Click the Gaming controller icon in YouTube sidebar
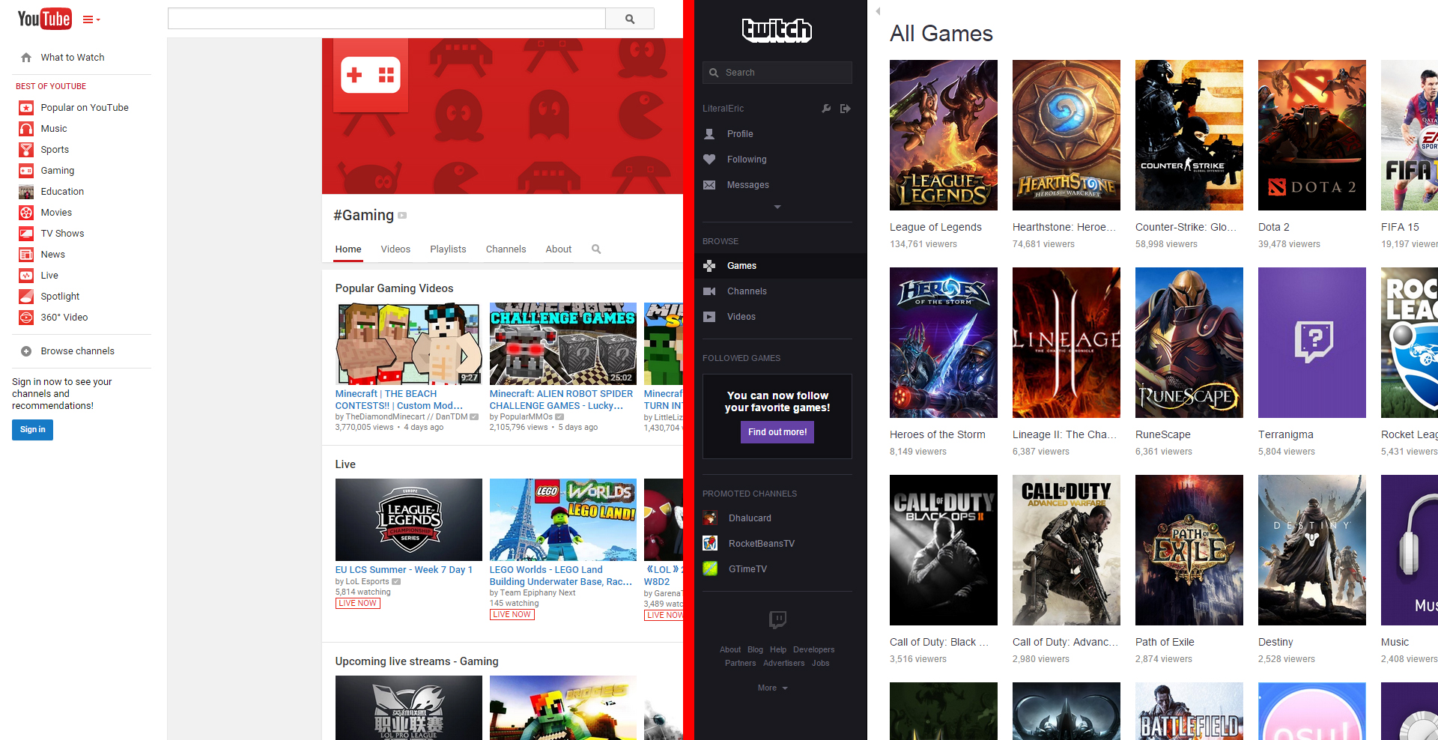This screenshot has width=1438, height=740. click(x=26, y=171)
